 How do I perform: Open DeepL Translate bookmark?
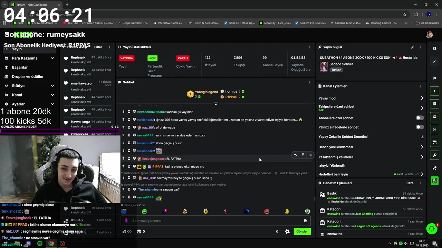[133, 23]
